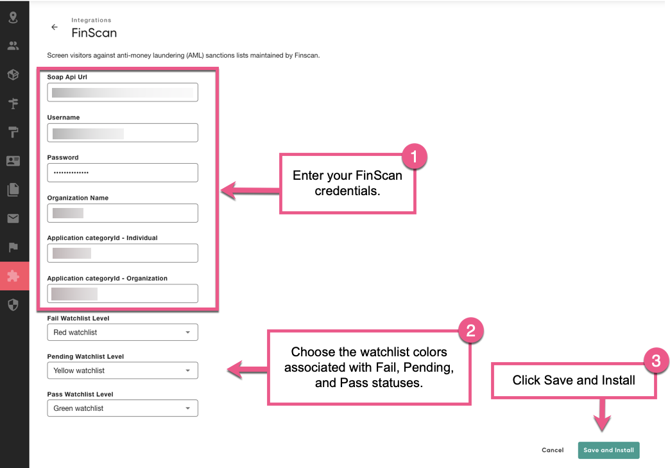Select the Password input field

122,172
